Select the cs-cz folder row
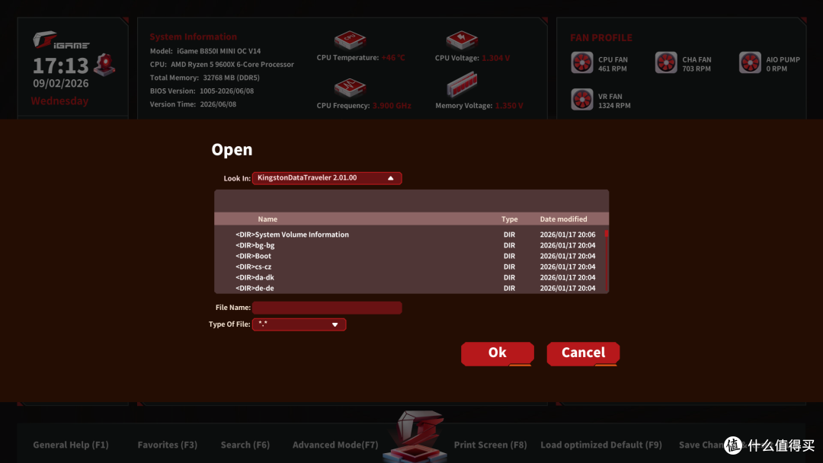 click(x=411, y=267)
